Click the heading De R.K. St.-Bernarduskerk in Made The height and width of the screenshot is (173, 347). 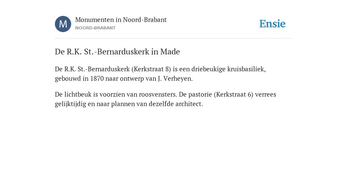tap(117, 52)
